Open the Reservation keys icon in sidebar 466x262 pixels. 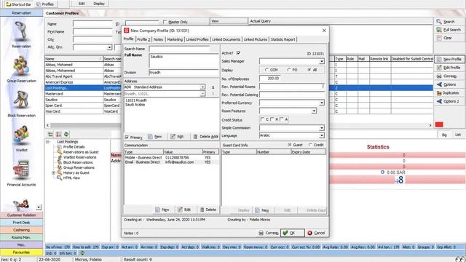[21, 31]
